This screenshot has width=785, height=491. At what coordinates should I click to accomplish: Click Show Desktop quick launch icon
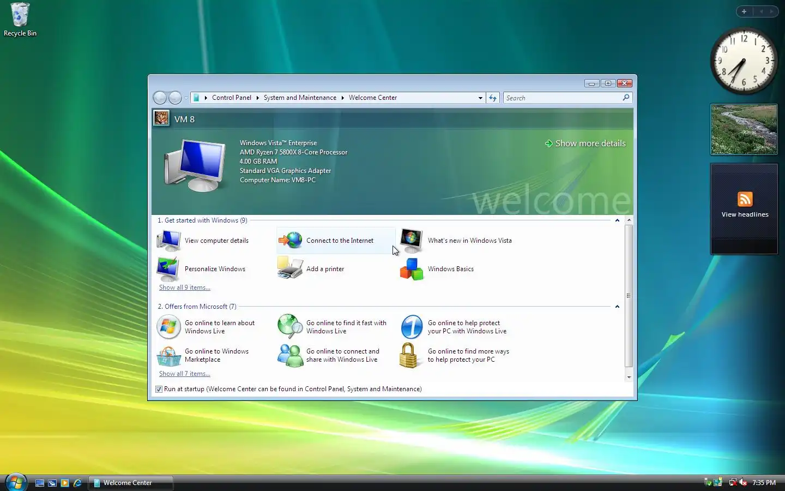point(40,483)
